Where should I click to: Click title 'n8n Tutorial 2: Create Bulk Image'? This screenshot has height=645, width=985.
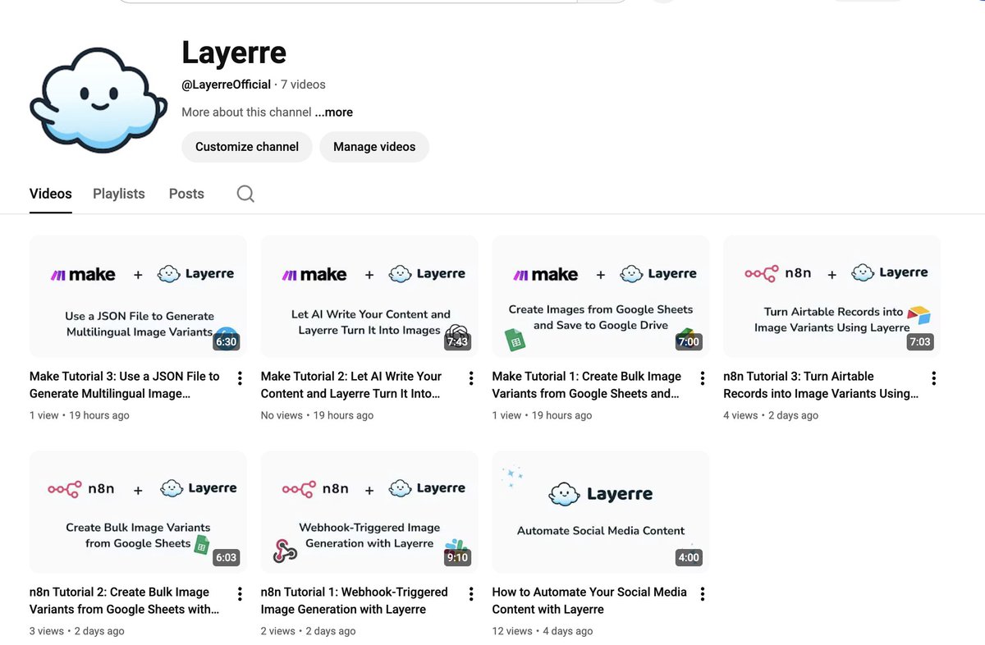click(125, 601)
